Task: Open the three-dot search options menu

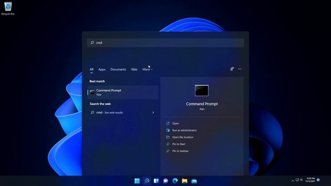Action: pyautogui.click(x=240, y=69)
